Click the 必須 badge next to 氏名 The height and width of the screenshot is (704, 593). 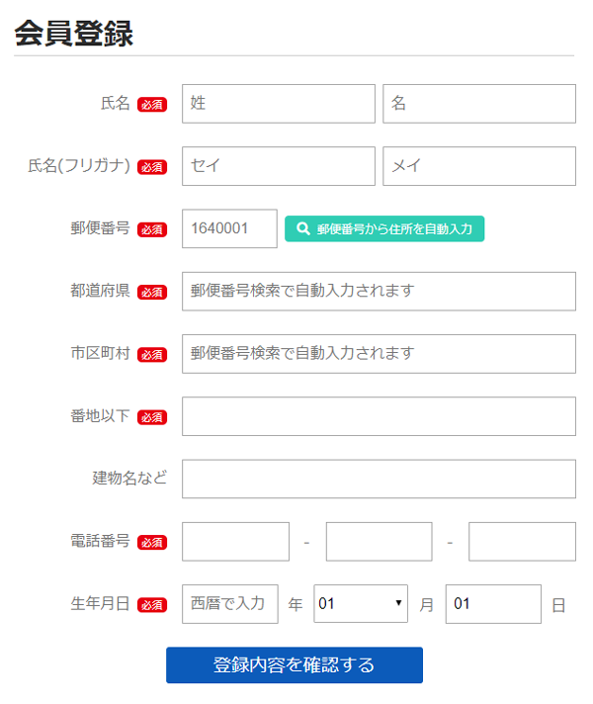click(x=152, y=105)
